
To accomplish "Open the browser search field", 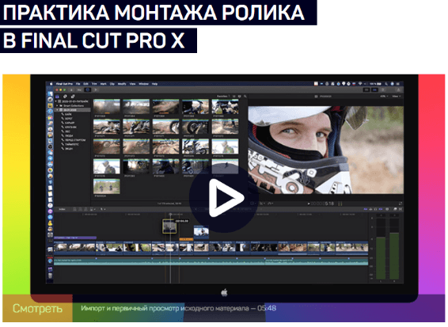I will [x=245, y=97].
